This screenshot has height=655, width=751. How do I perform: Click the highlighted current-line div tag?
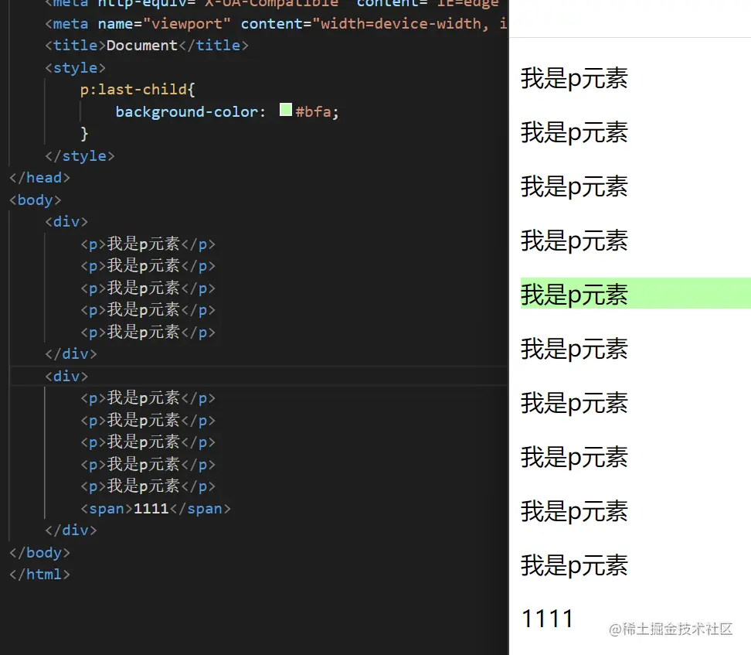66,377
